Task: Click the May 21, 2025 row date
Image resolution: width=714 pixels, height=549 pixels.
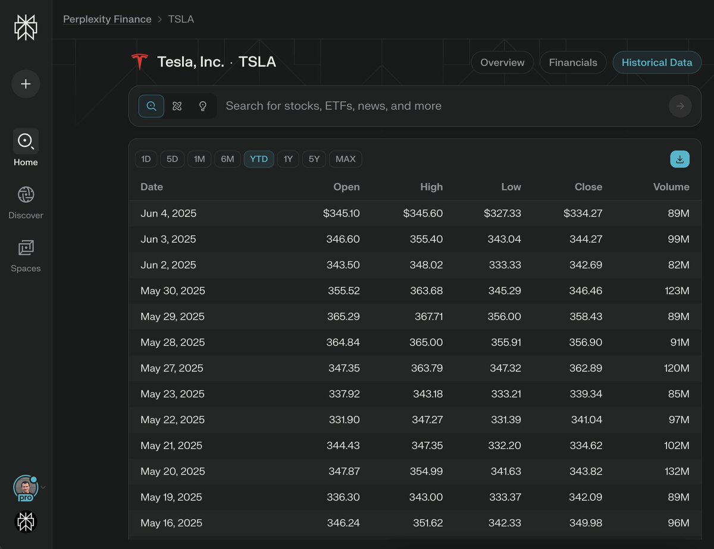Action: pos(171,446)
